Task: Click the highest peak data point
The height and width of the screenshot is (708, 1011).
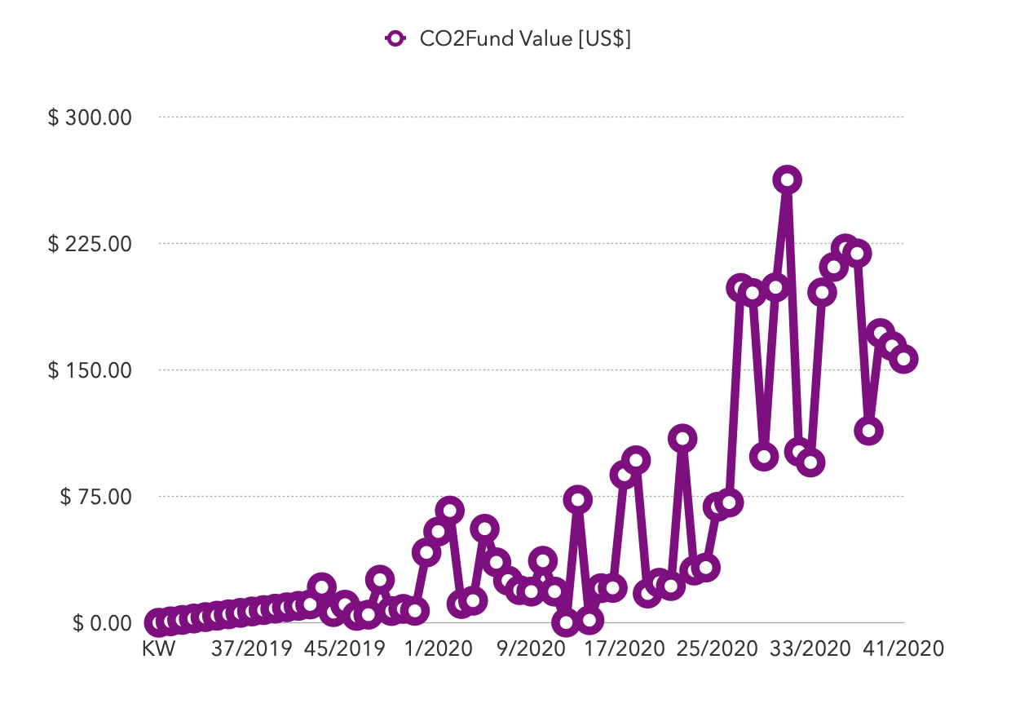Action: tap(787, 180)
